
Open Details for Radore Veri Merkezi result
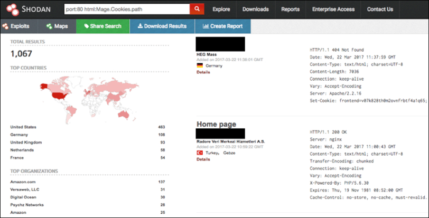pos(203,159)
